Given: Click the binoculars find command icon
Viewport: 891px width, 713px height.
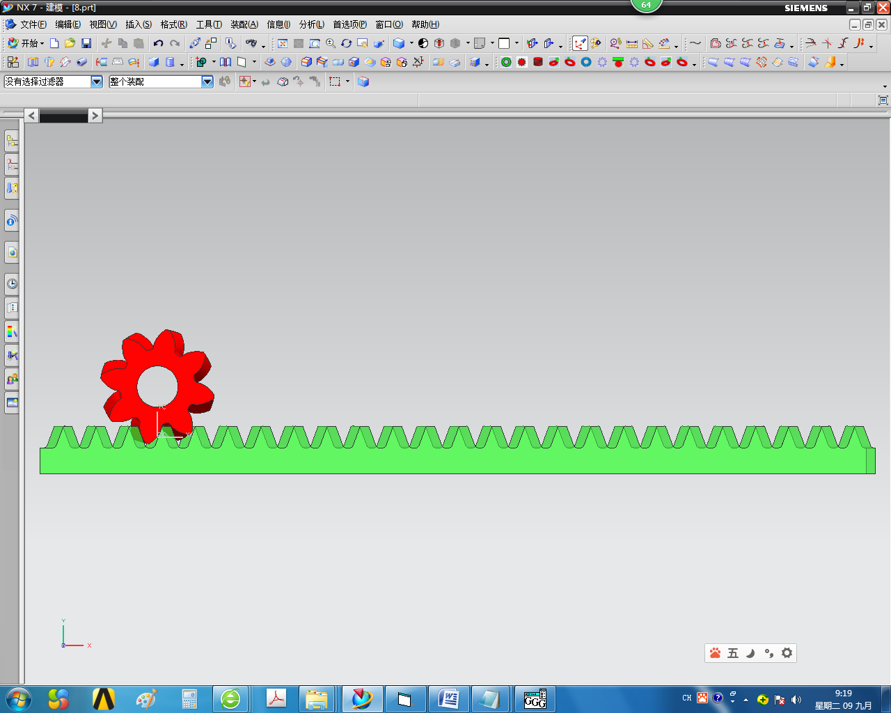Looking at the screenshot, I should 251,43.
